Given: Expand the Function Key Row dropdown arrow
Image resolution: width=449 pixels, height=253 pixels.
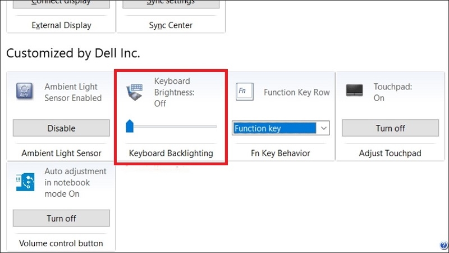Looking at the screenshot, I should pos(323,128).
